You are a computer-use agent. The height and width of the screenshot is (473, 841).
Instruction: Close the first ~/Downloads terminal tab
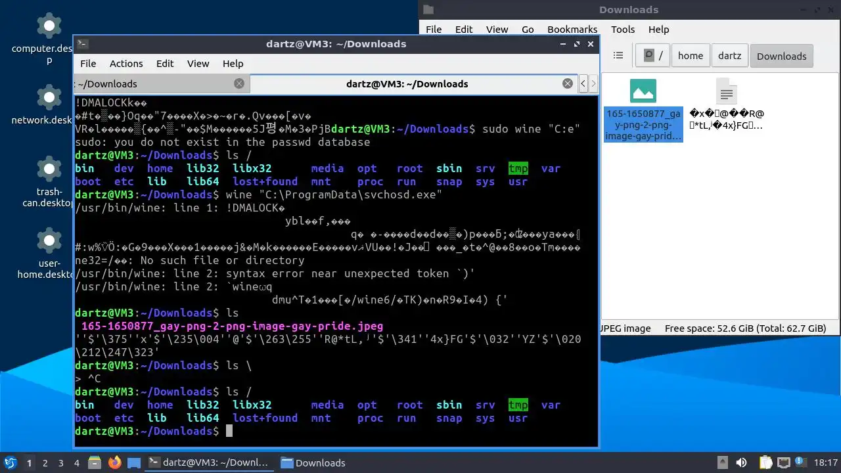(x=239, y=83)
